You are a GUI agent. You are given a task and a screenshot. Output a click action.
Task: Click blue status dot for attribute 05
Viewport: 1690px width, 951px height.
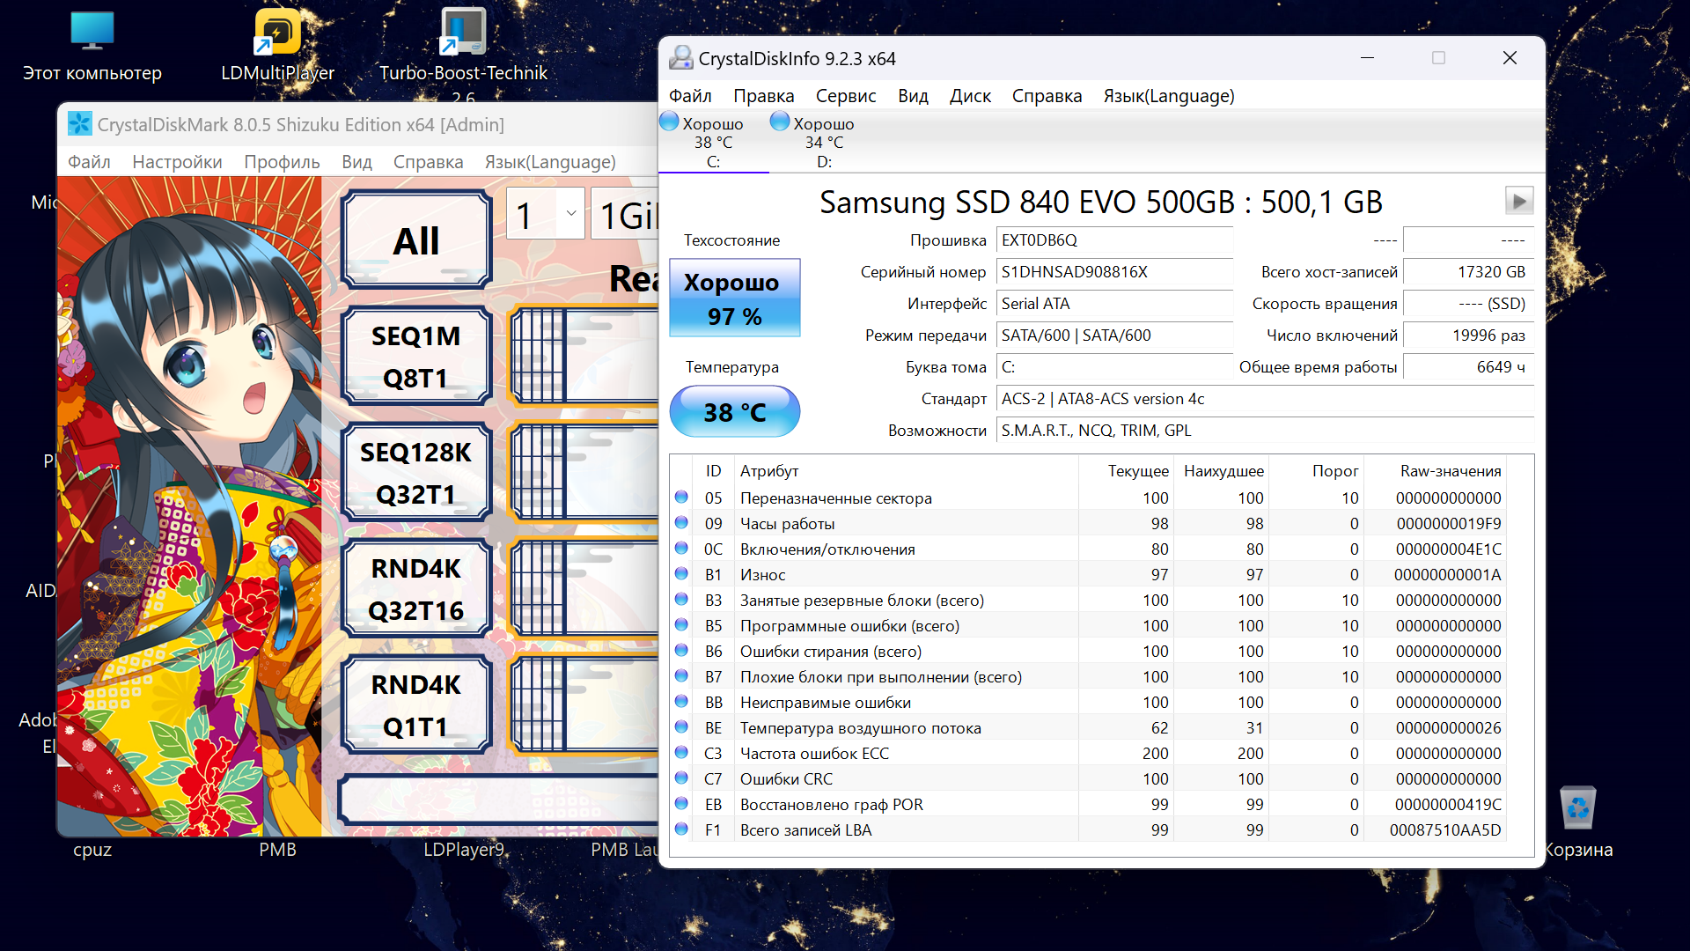pos(681,498)
